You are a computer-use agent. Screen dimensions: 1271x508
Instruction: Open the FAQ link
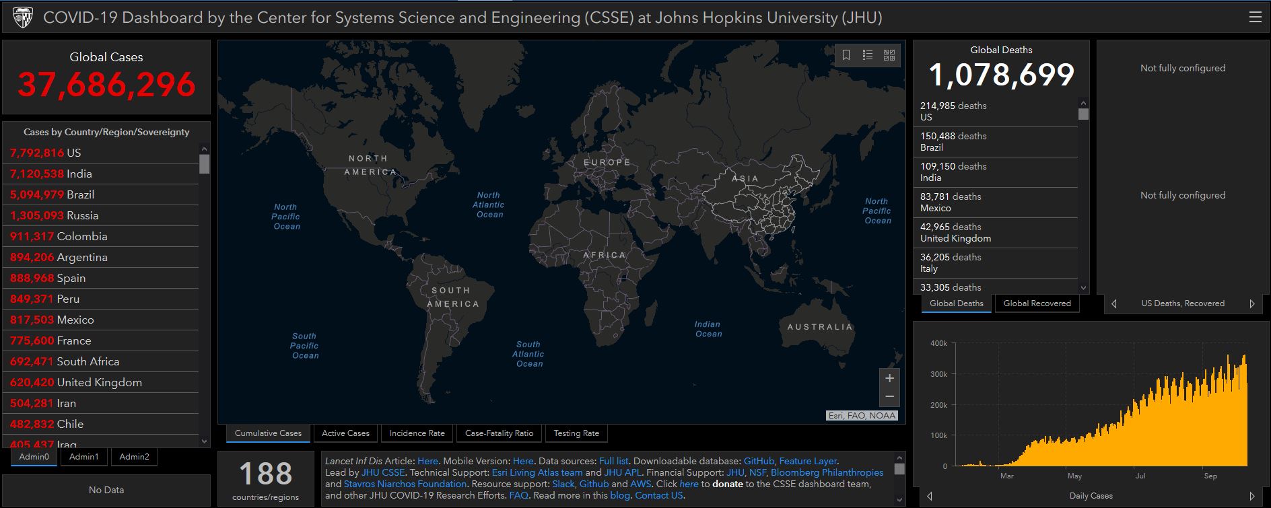pos(518,495)
